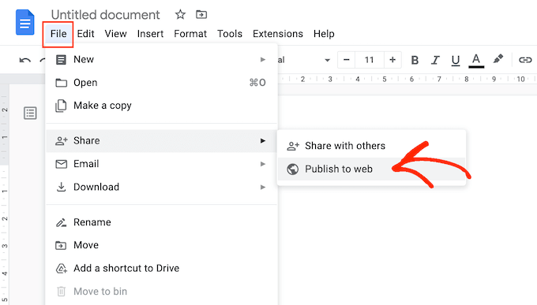Click the move-to-folder icon beside title
Image resolution: width=537 pixels, height=305 pixels.
pyautogui.click(x=201, y=14)
